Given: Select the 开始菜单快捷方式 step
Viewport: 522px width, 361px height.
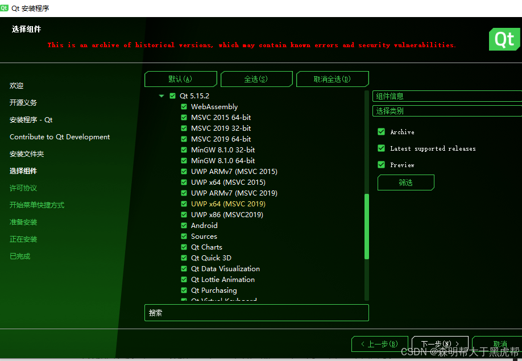Looking at the screenshot, I should 37,205.
